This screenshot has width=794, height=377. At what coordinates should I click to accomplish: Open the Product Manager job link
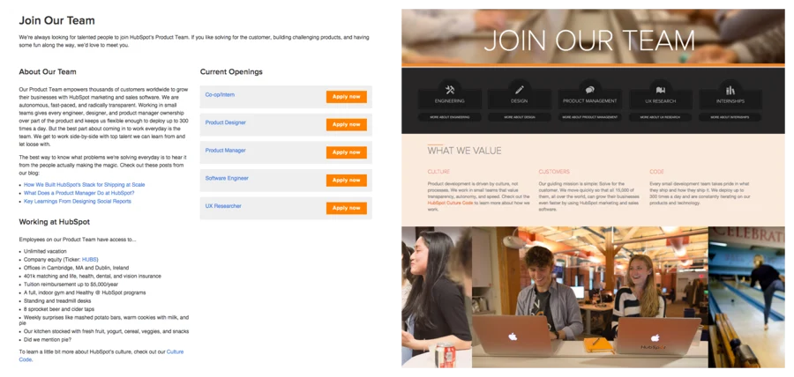click(225, 151)
